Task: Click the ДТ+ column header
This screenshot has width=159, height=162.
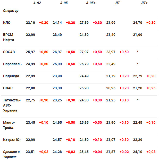Action: (144, 3)
